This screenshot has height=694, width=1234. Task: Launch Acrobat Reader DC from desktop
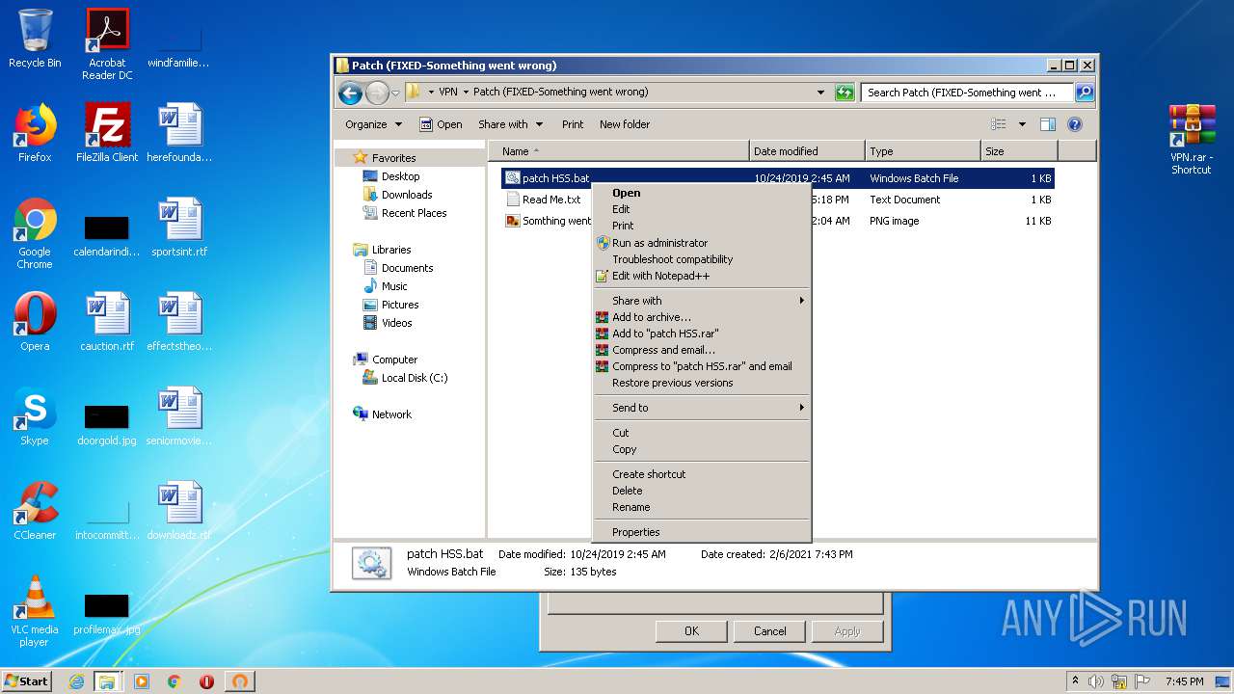107,43
